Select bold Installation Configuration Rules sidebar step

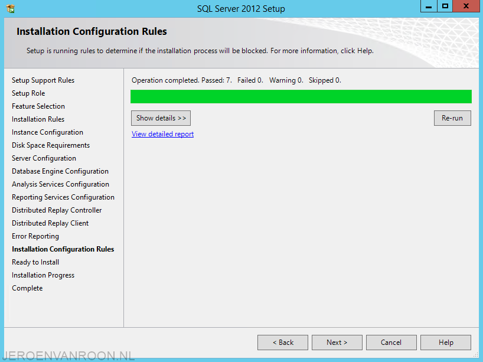[63, 249]
